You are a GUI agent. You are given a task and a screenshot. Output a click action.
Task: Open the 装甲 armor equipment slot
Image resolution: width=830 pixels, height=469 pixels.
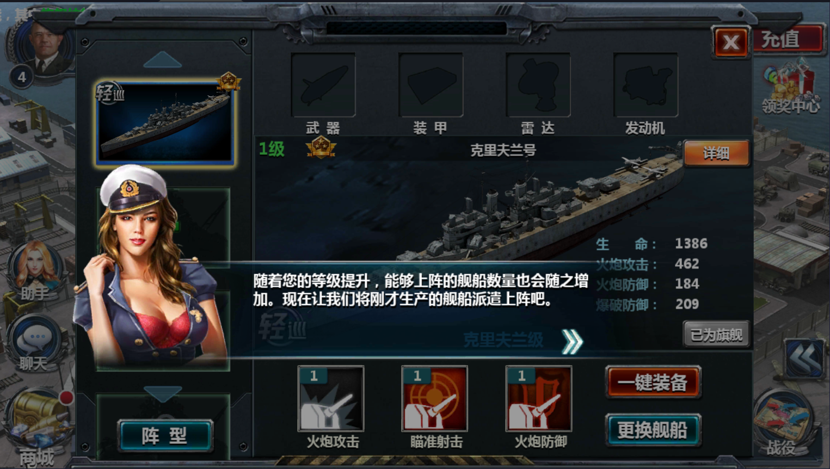pos(431,85)
